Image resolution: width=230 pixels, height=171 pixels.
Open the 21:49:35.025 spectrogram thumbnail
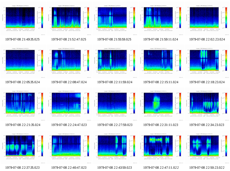(23, 19)
